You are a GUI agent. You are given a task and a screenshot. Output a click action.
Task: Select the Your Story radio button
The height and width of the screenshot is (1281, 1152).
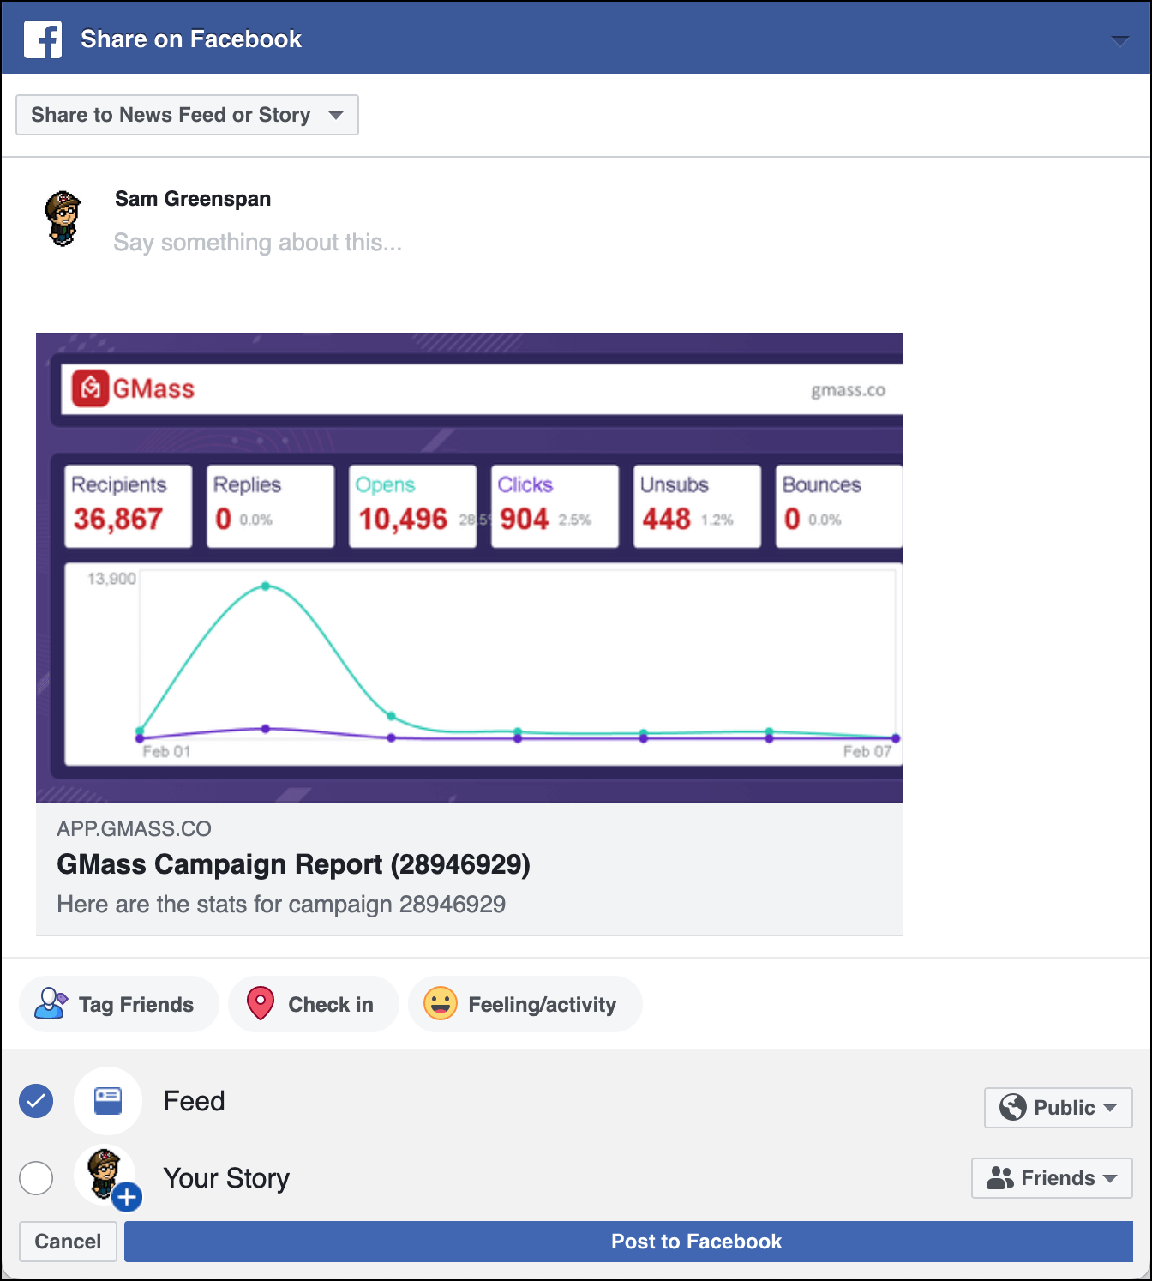pyautogui.click(x=36, y=1178)
